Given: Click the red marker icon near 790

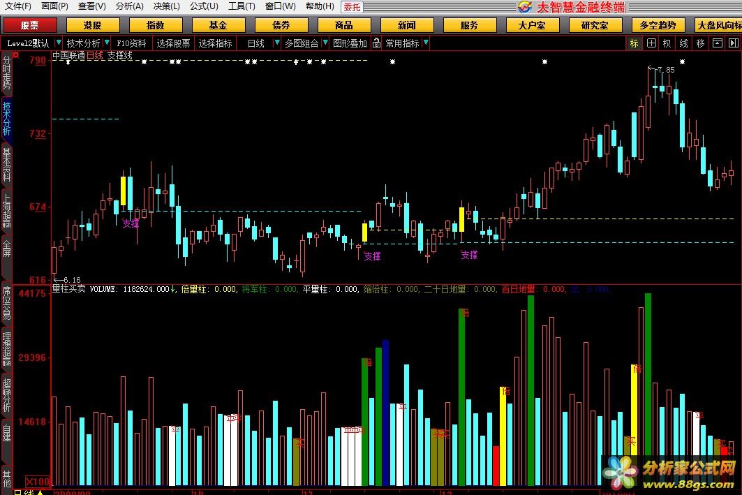Looking at the screenshot, I should [15, 55].
